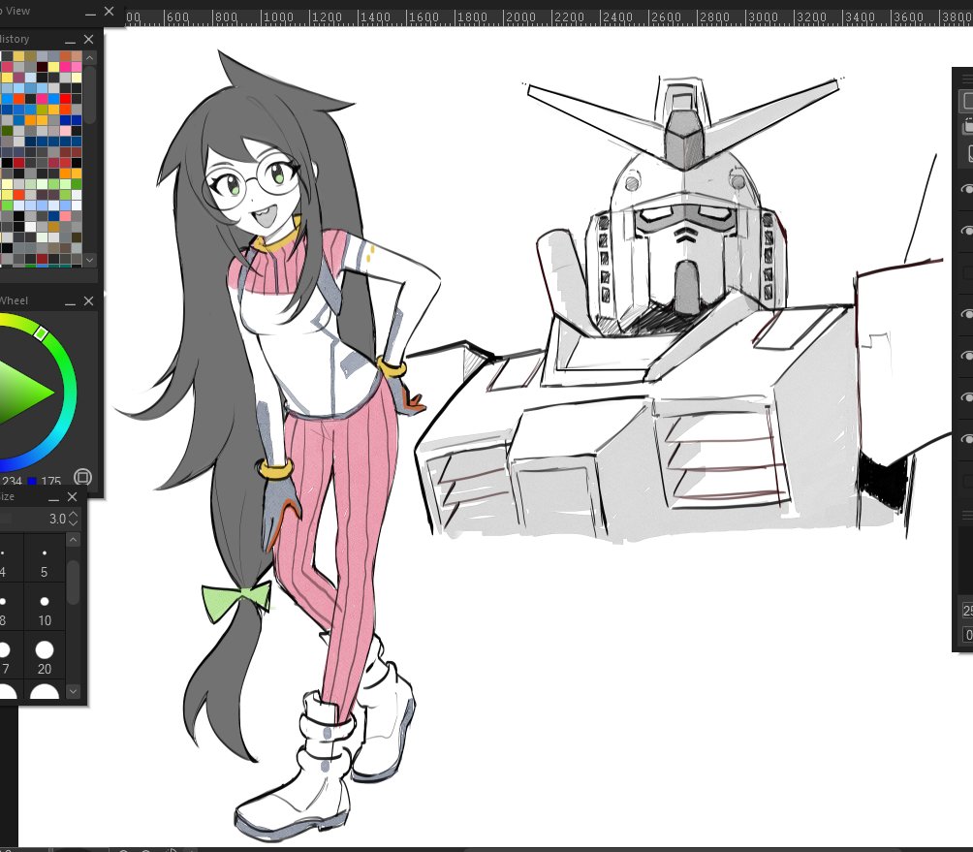Pick a shade inside the green color triangle

click(21, 393)
